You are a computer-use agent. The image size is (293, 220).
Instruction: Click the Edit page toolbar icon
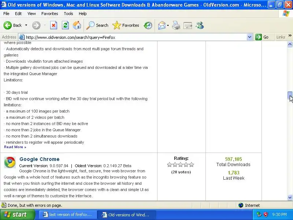coord(188,25)
